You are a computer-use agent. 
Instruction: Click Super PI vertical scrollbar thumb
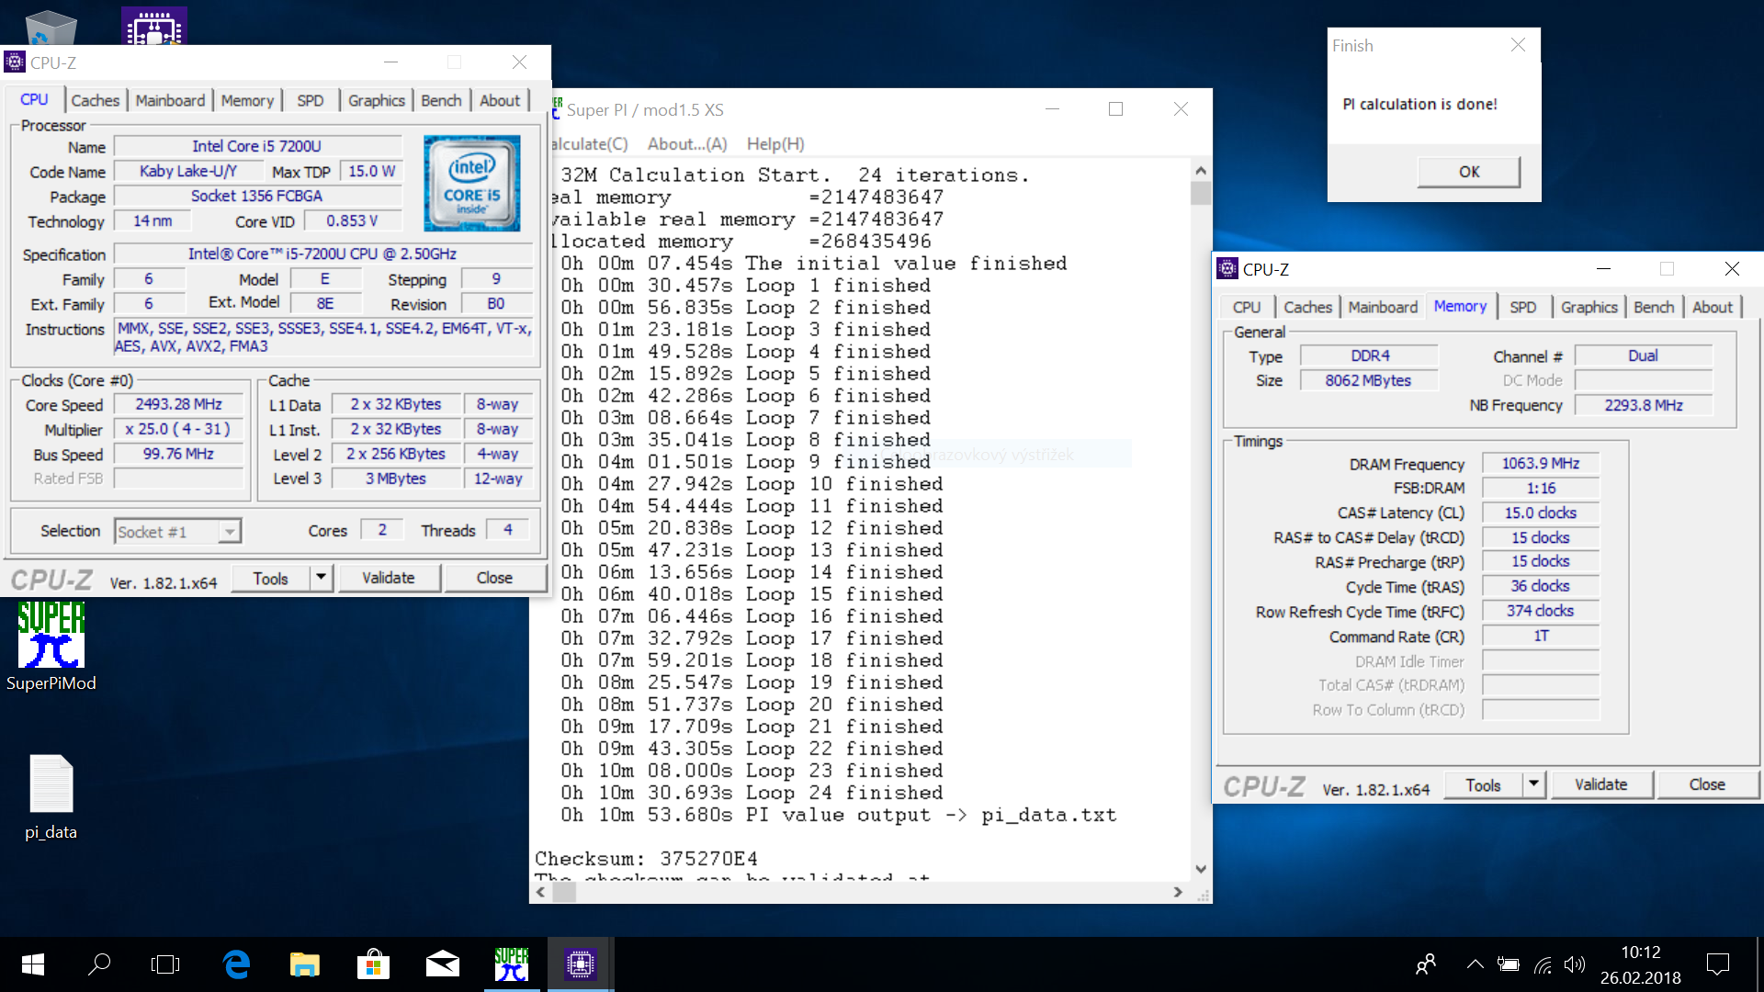point(1201,194)
